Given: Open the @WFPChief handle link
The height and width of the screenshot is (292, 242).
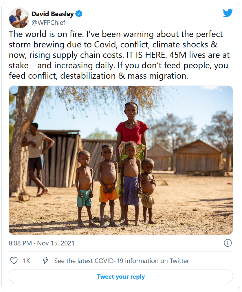Looking at the screenshot, I should (48, 23).
